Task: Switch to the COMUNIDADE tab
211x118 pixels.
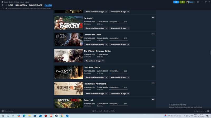Action: pos(36,5)
